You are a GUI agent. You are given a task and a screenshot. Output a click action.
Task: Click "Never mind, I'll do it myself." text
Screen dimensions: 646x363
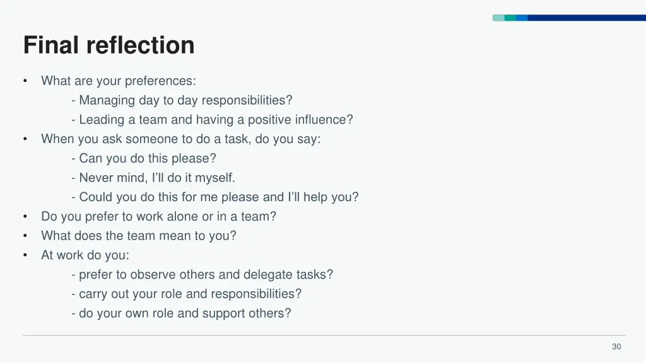(x=153, y=178)
